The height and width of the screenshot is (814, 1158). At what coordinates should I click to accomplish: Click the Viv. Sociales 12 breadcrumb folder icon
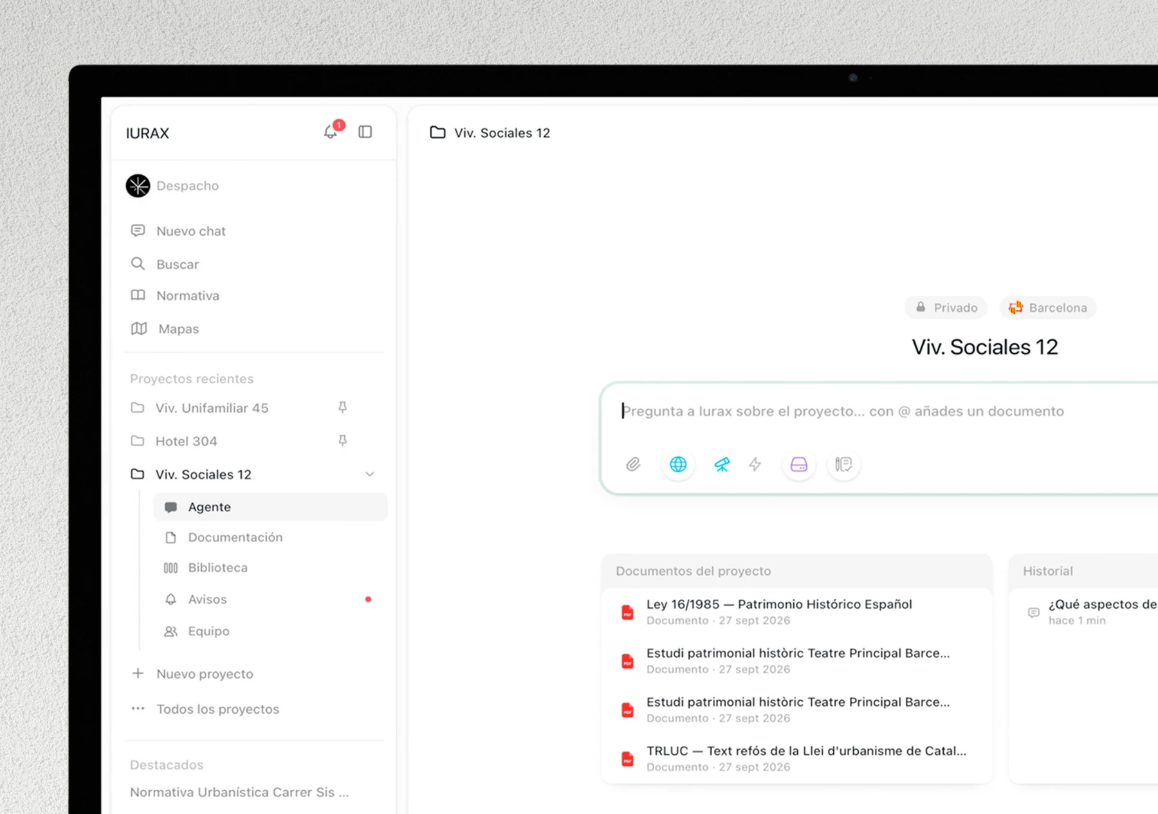point(437,132)
